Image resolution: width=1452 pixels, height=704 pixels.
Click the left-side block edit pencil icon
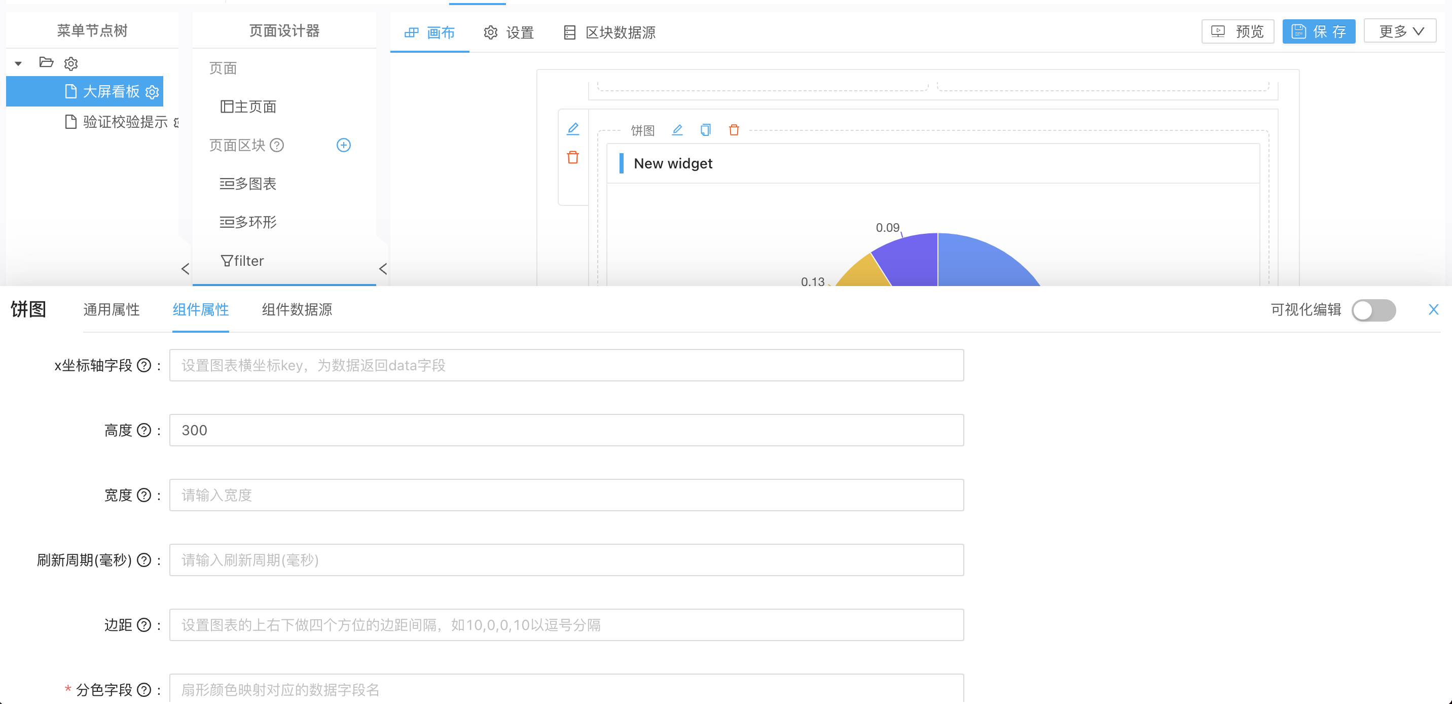coord(573,129)
